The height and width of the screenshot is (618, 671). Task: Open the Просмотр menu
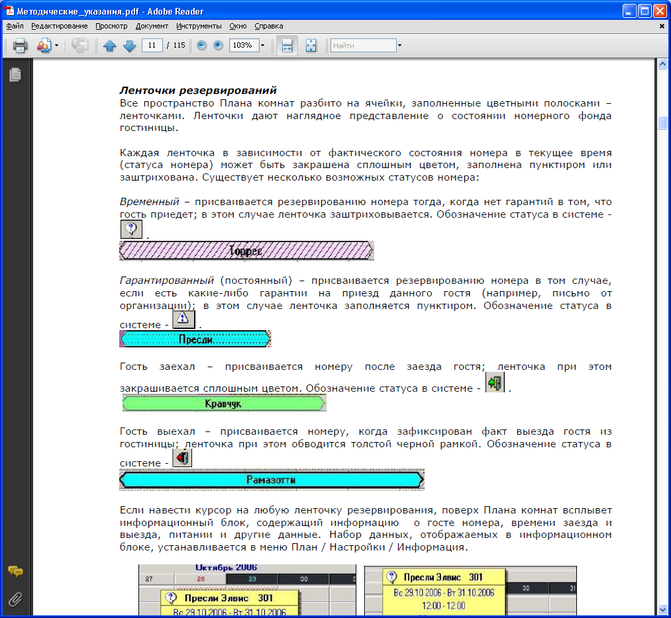tap(111, 26)
